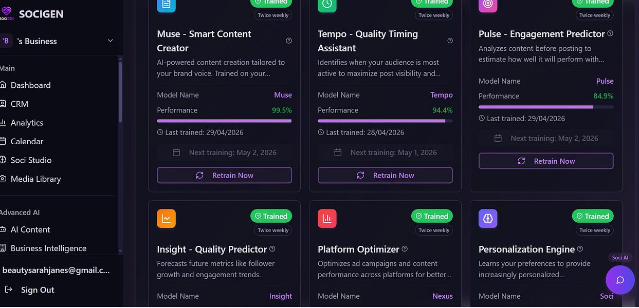This screenshot has height=308, width=639.
Task: Click brain icon on Personalization Engine card
Action: (488, 218)
